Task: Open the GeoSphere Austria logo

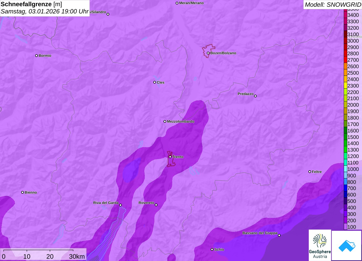Action: [320, 245]
